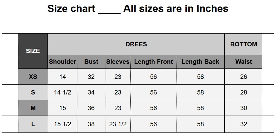Click the S size row label
Viewport: 277px width, 133px height.
click(33, 92)
